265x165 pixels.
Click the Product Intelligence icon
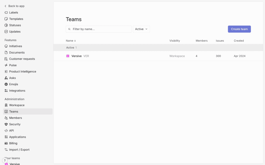[6, 71]
